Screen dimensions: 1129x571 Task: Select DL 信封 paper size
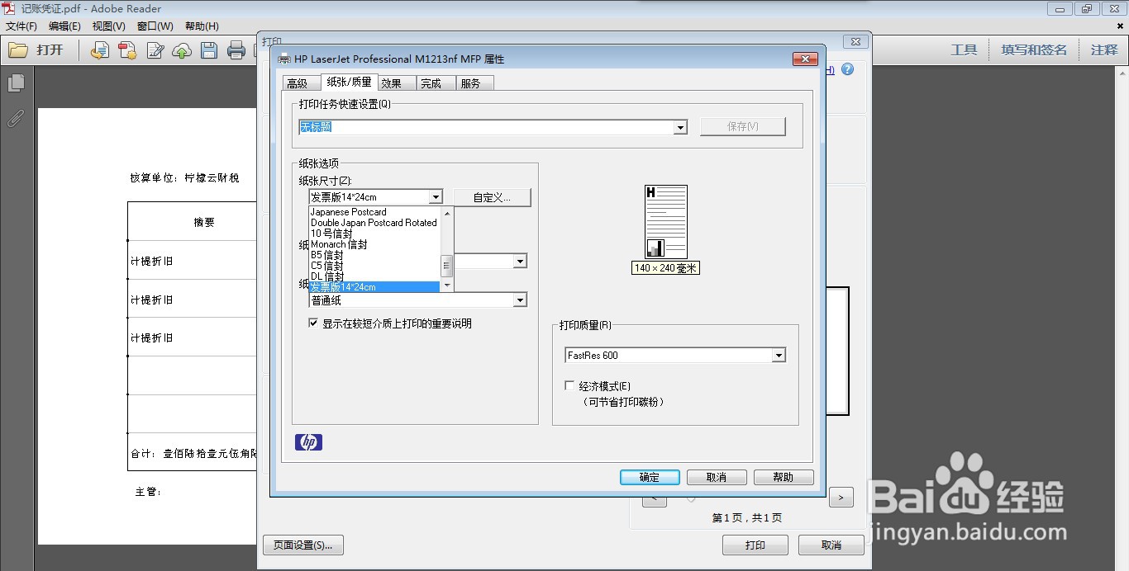pyautogui.click(x=374, y=276)
